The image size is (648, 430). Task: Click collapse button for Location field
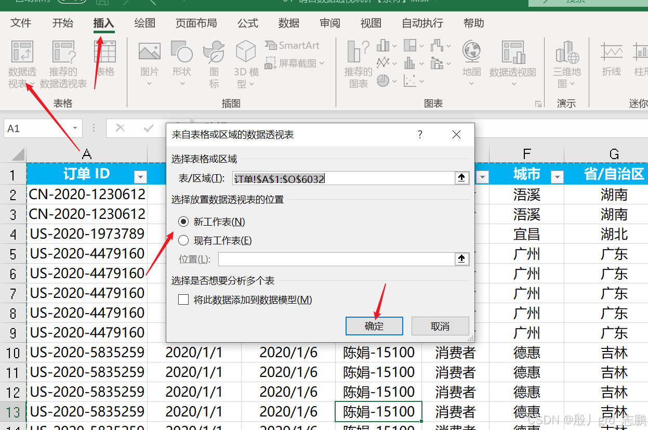pos(461,259)
